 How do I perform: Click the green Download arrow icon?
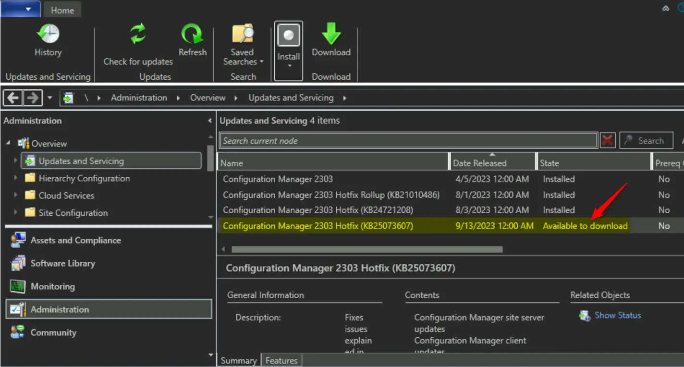331,35
